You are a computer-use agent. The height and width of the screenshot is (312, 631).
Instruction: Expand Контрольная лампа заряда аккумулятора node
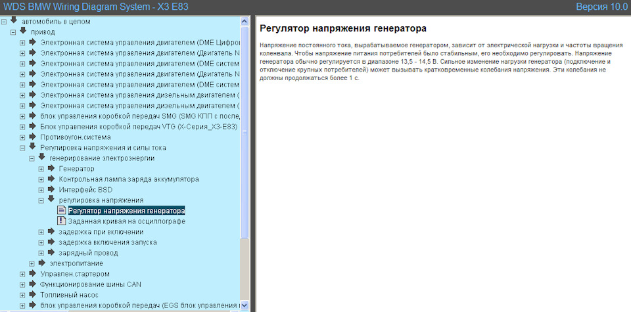click(x=41, y=180)
